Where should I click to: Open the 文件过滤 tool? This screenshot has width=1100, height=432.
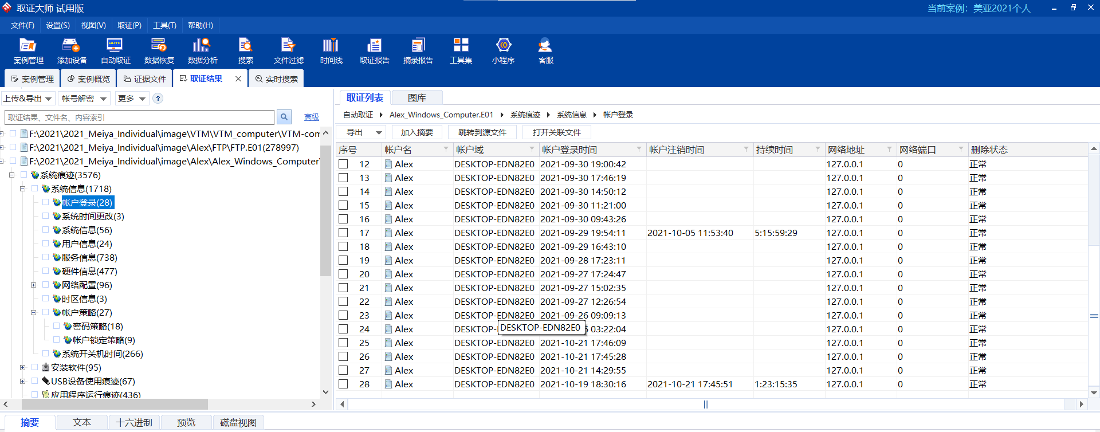tap(288, 51)
